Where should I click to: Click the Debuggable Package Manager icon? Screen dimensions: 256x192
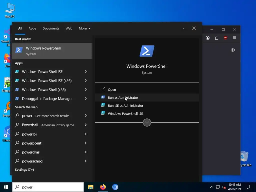(17, 98)
